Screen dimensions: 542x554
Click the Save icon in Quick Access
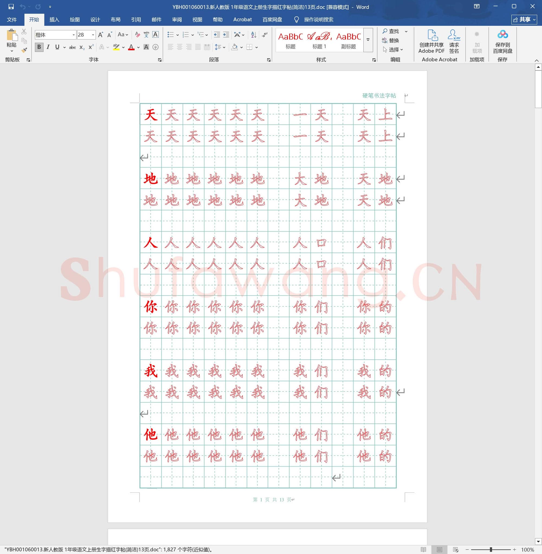point(11,7)
